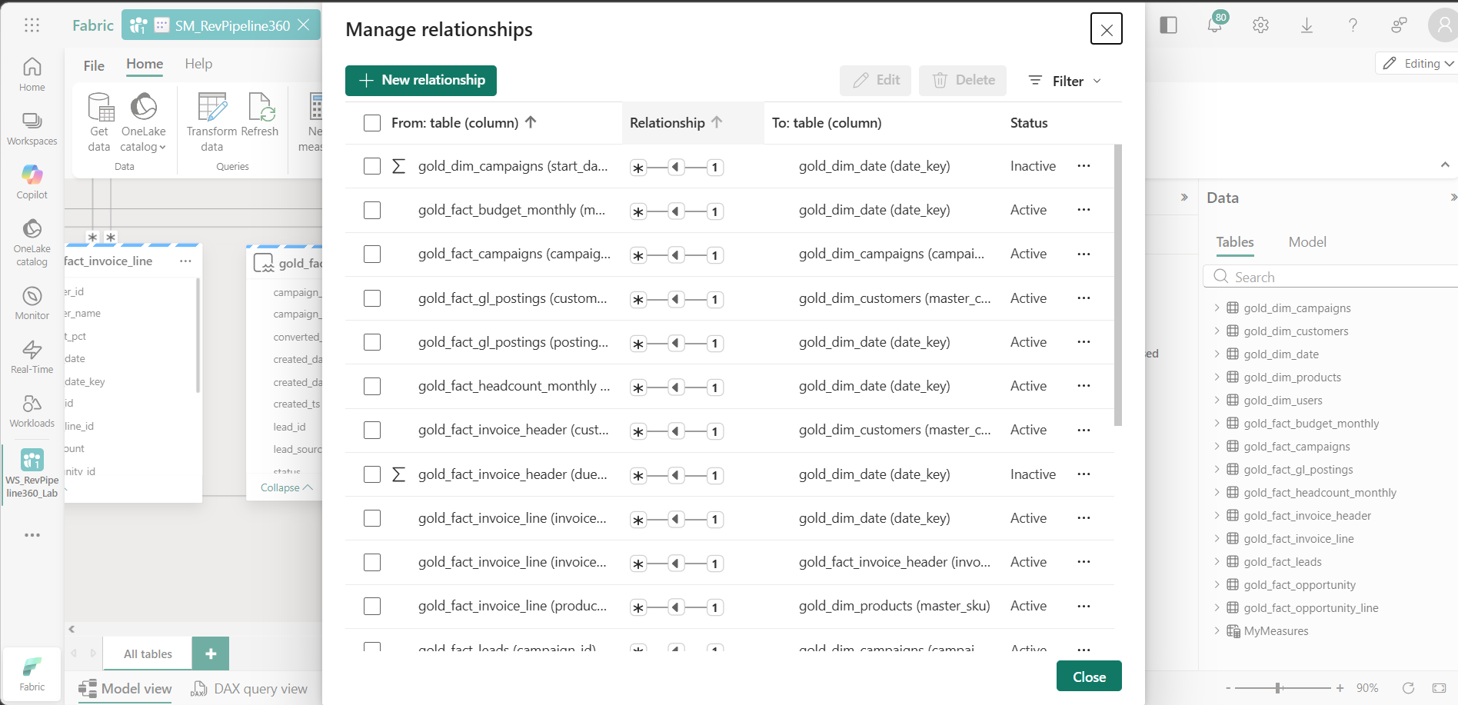Open the OneLake catalog tool in ribbon
The width and height of the screenshot is (1458, 705).
tap(143, 121)
